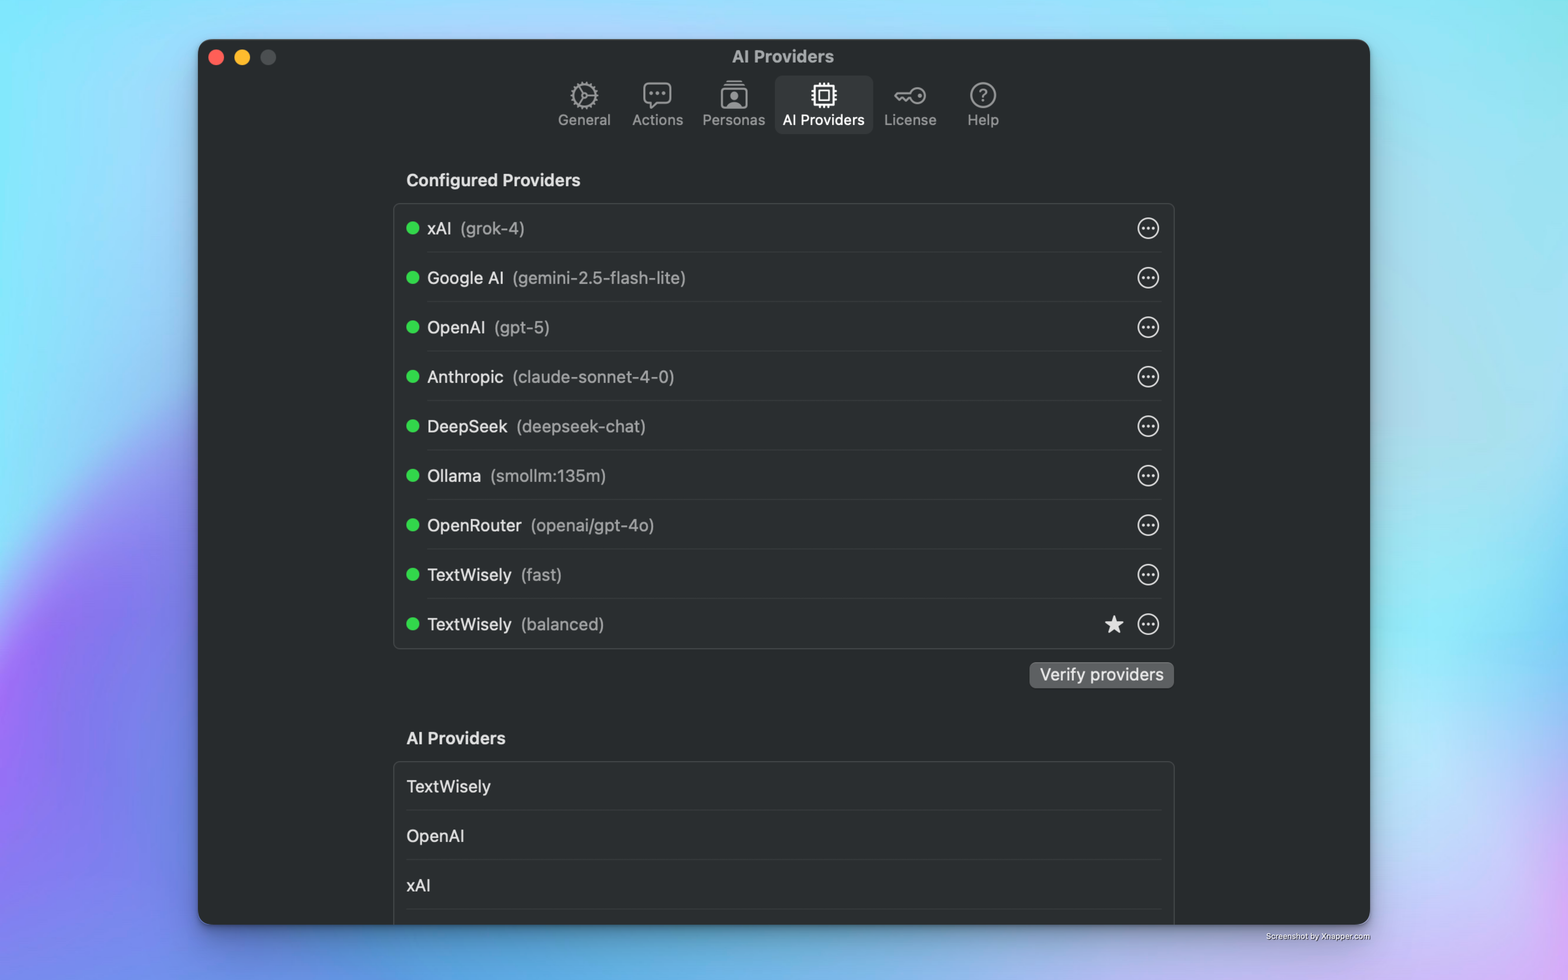Click green status dot beside Ollama

[x=413, y=476]
